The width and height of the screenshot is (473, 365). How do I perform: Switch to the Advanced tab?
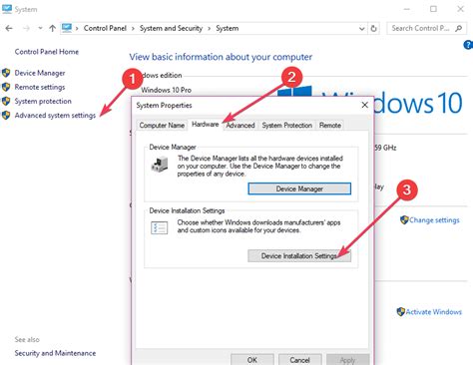240,126
